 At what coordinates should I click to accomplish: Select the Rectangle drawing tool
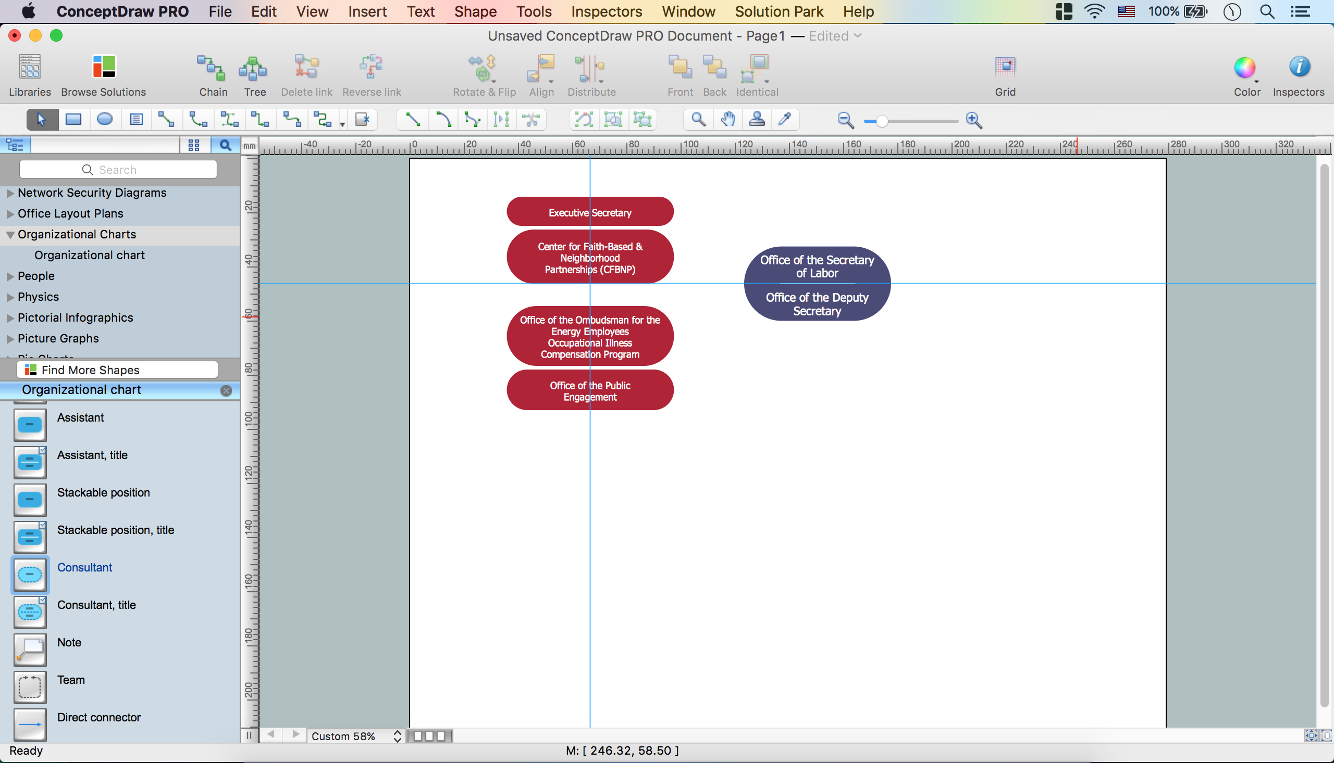73,120
